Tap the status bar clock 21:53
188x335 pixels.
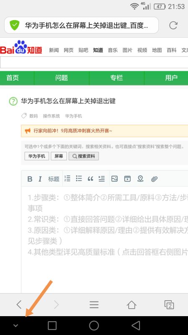coord(176,7)
